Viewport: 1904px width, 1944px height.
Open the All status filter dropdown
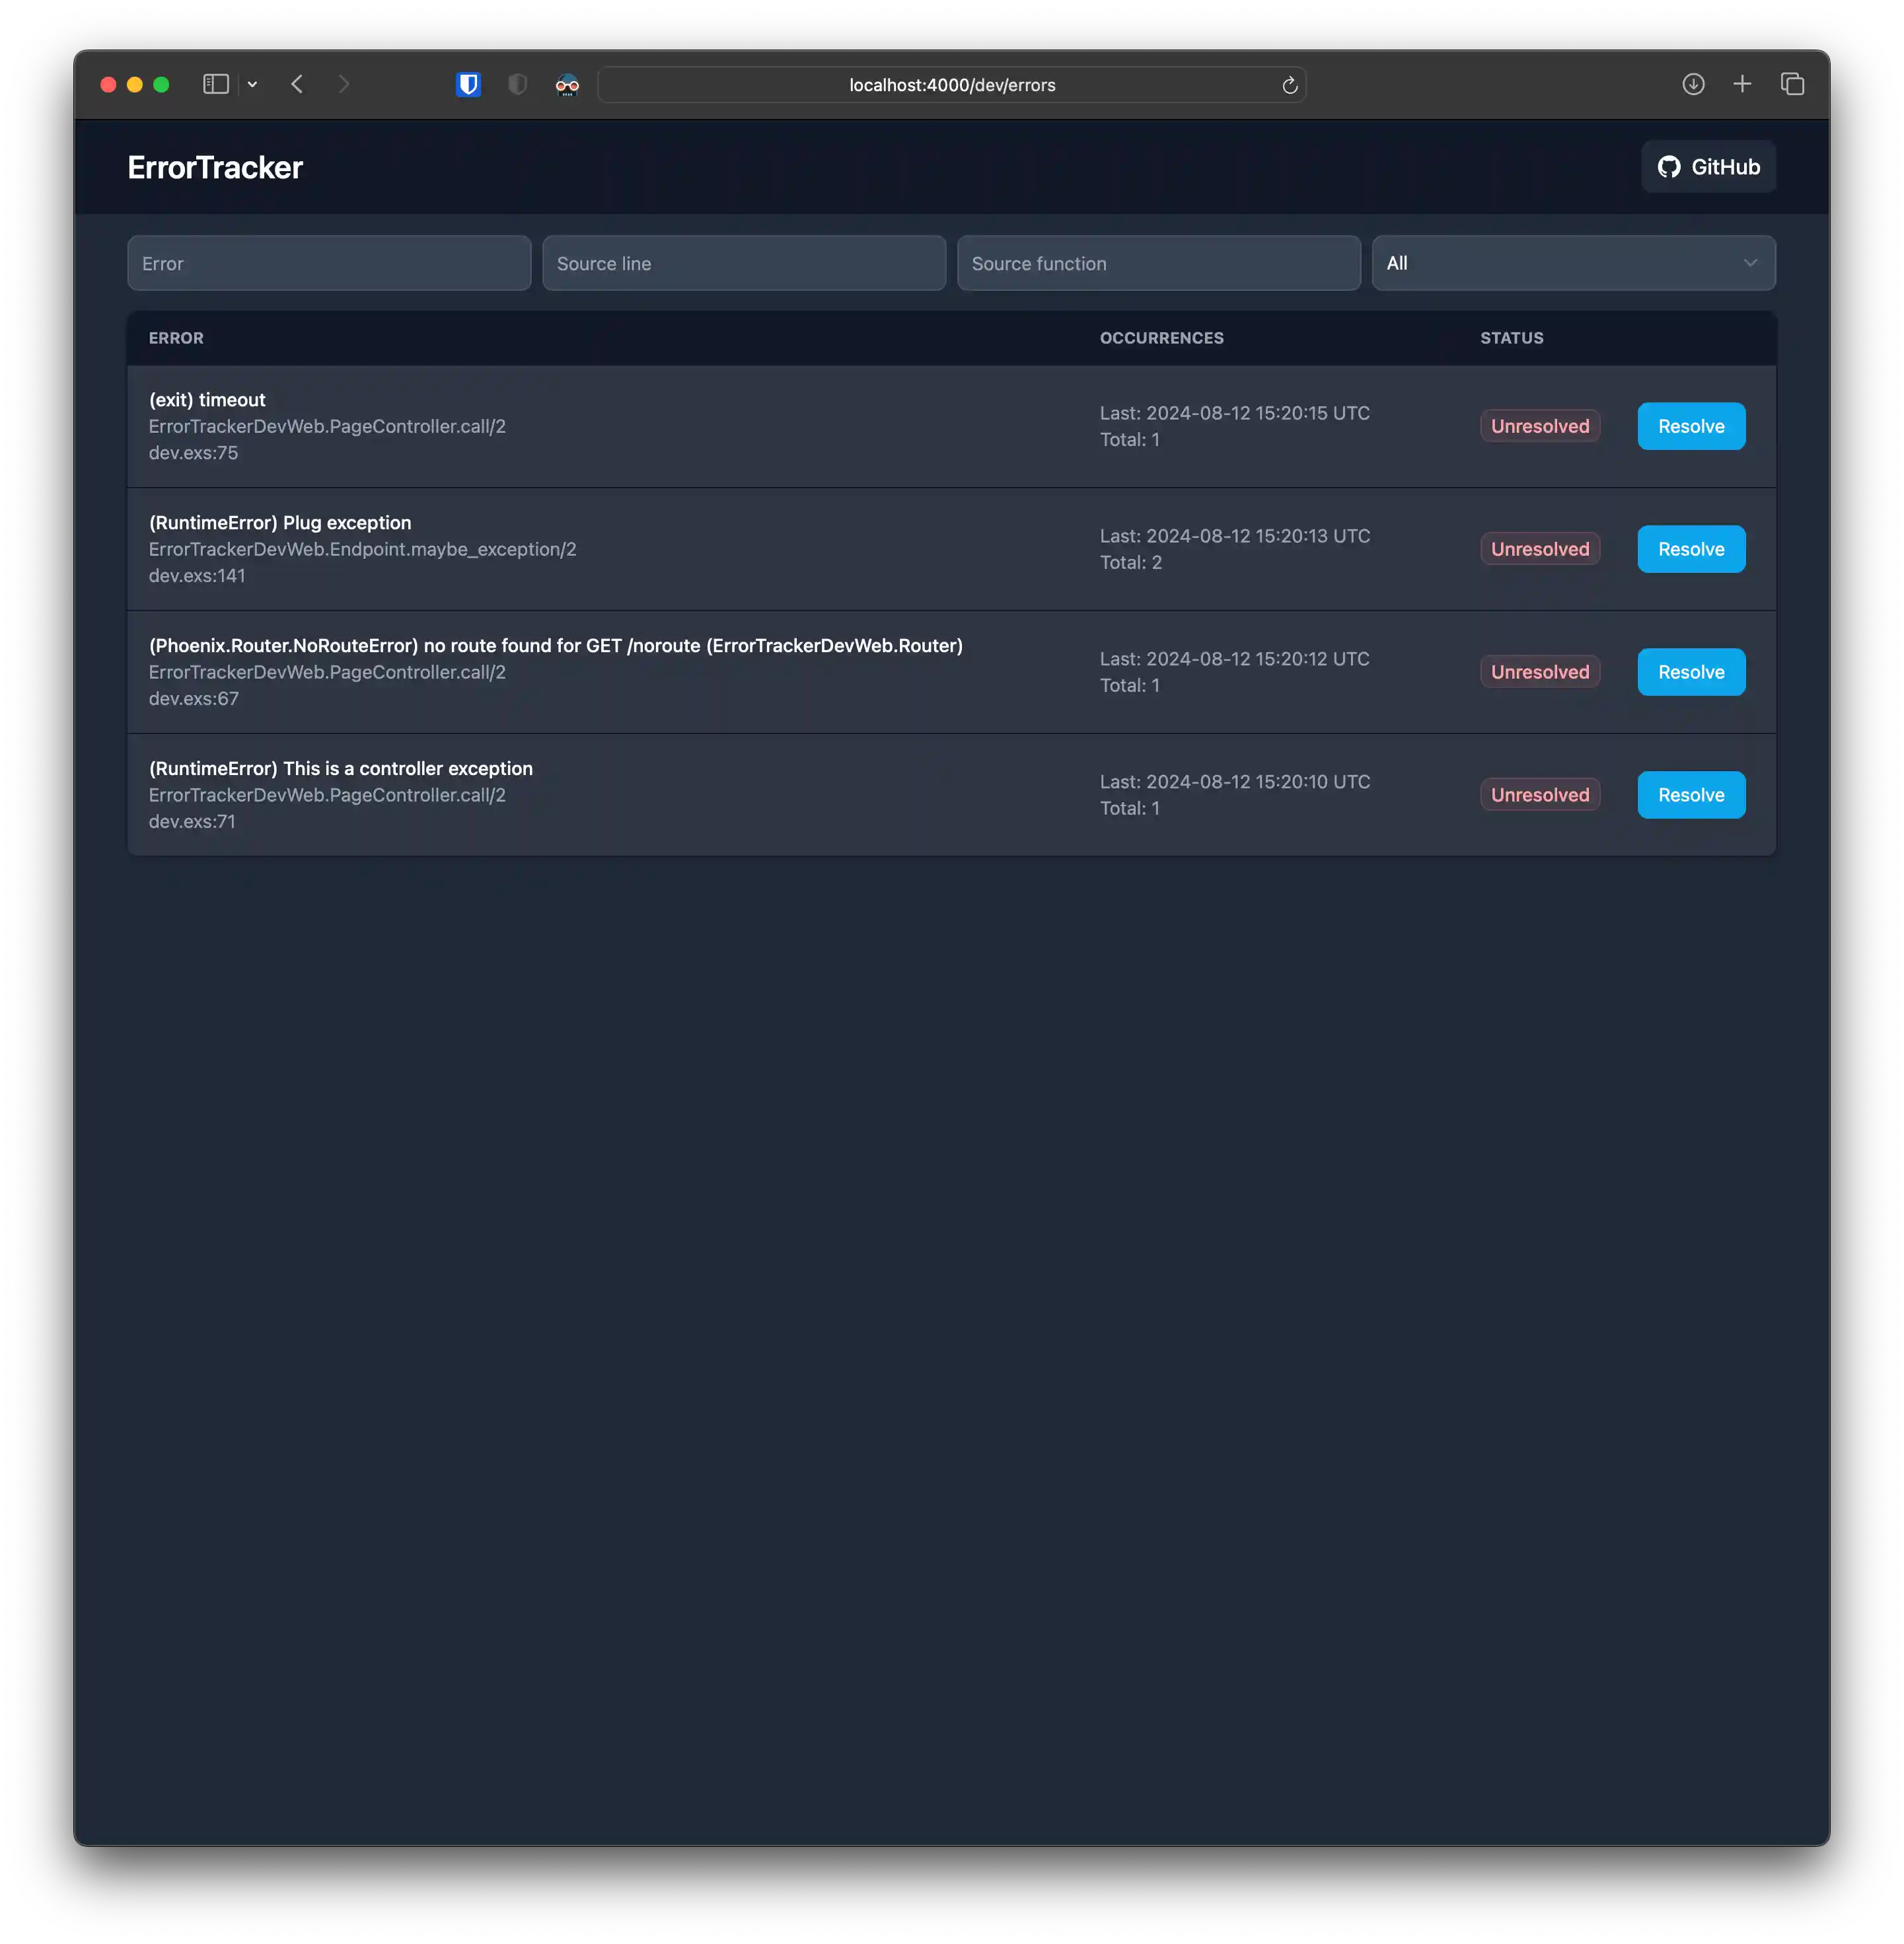(1573, 263)
